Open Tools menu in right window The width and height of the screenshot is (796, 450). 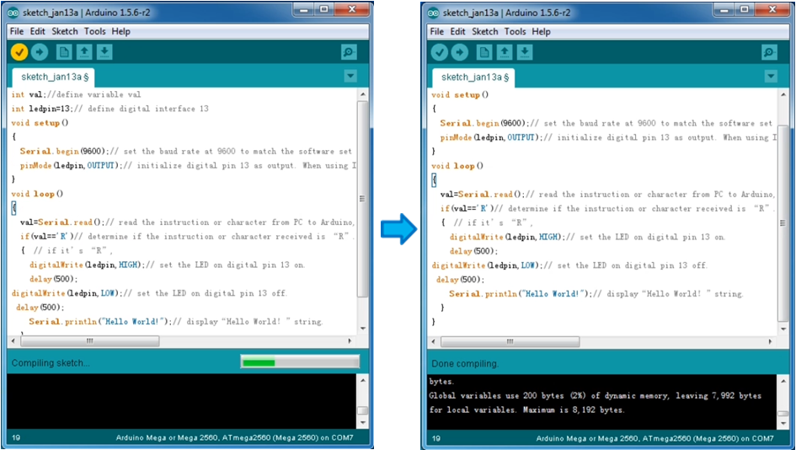515,31
